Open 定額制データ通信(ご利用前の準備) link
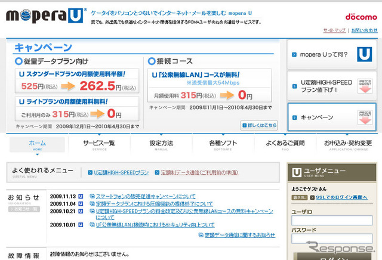 pyautogui.click(x=199, y=172)
